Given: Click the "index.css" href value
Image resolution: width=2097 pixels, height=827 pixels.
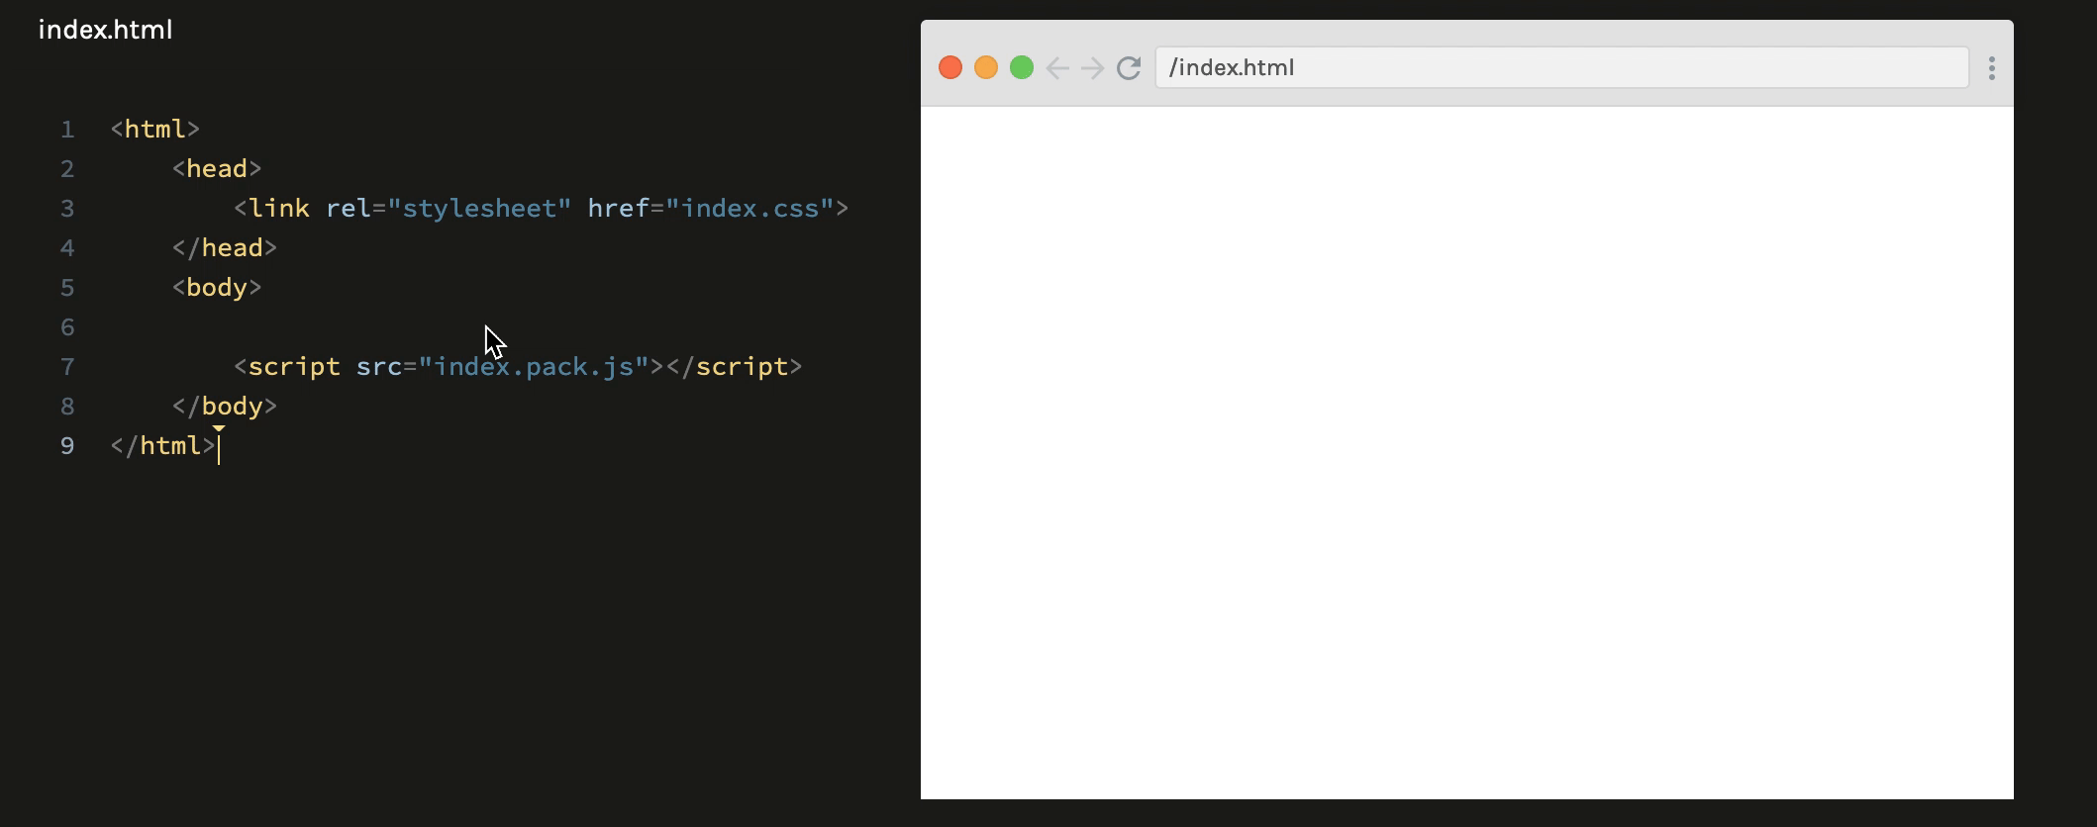Looking at the screenshot, I should 749,209.
